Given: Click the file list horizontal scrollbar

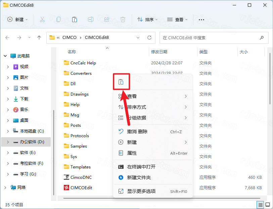Looking at the screenshot, I should click(x=162, y=198).
